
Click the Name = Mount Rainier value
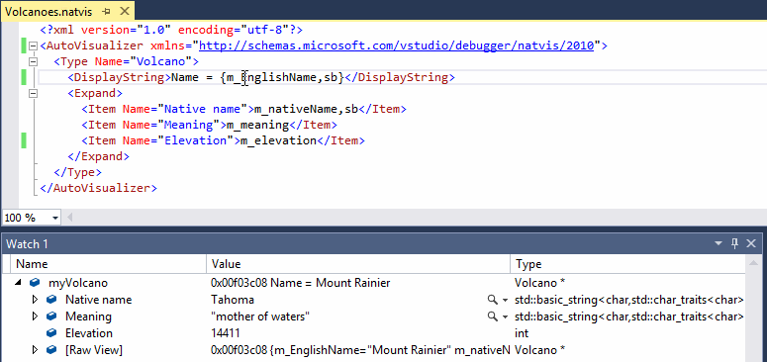pyautogui.click(x=331, y=283)
